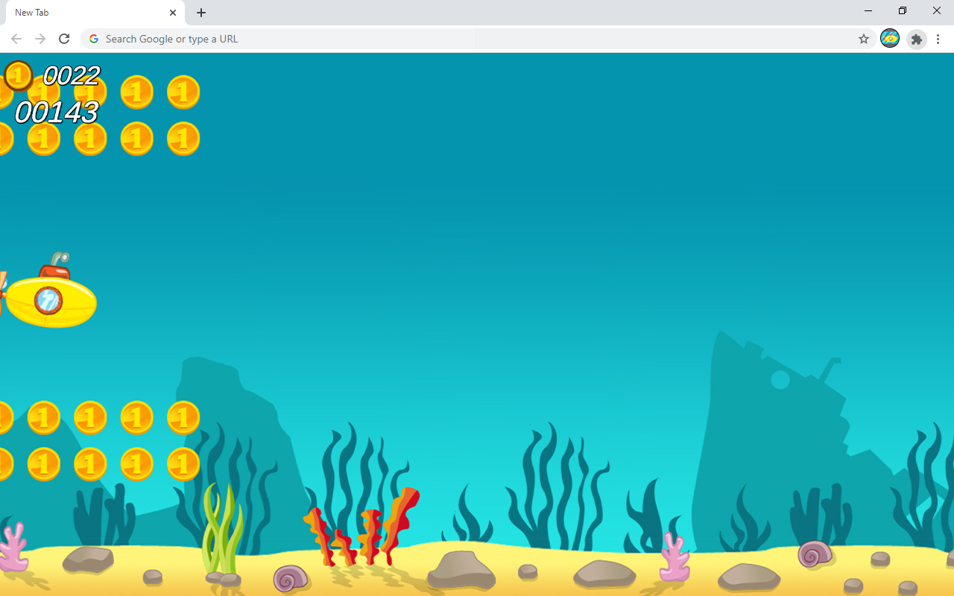Open the Extensions puzzle-piece menu
954x596 pixels.
917,39
